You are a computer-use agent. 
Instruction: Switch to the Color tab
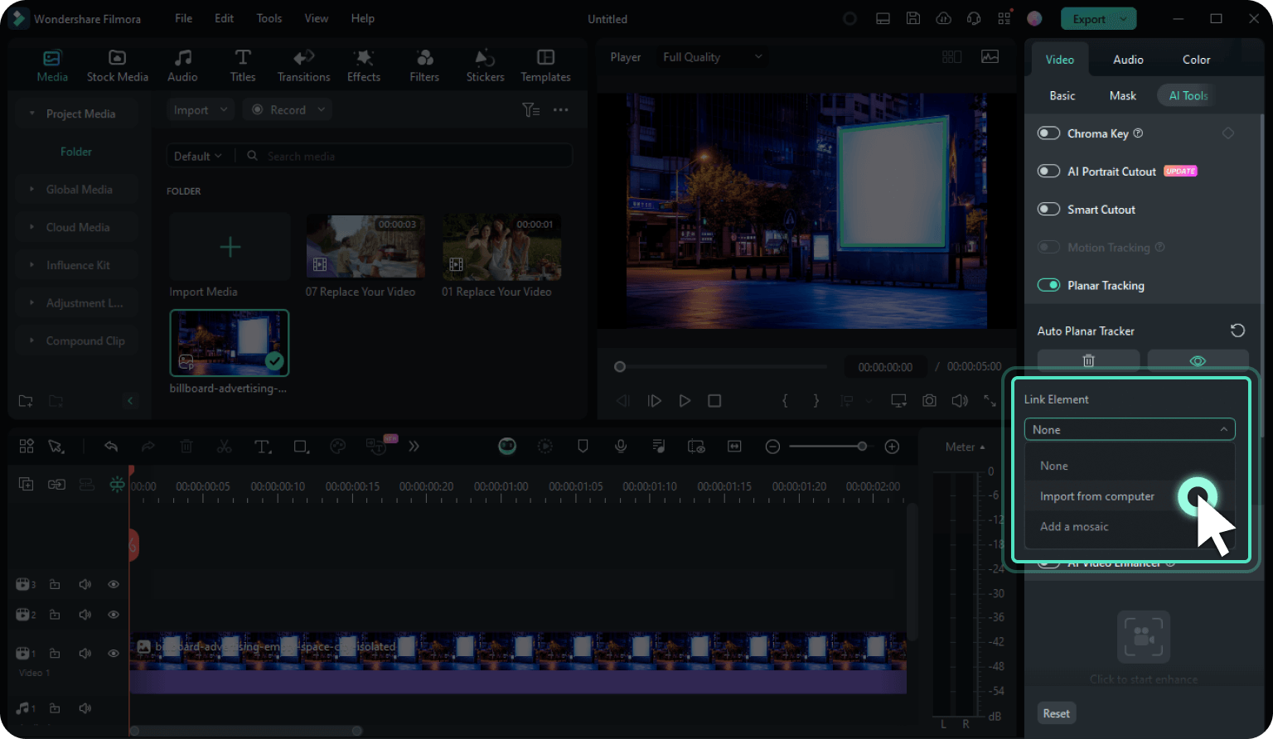(1196, 60)
